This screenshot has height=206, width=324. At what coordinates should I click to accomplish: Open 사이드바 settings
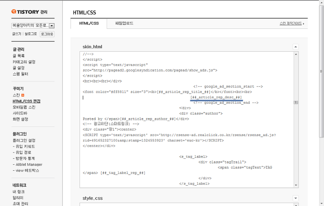pyautogui.click(x=20, y=113)
